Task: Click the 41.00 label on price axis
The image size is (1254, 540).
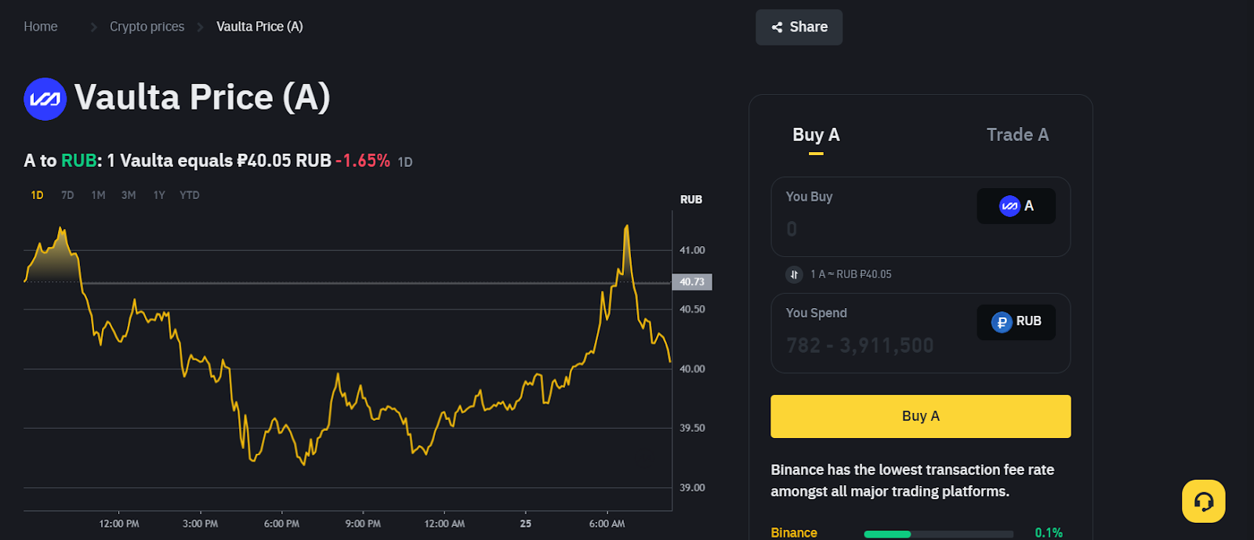Action: point(692,250)
